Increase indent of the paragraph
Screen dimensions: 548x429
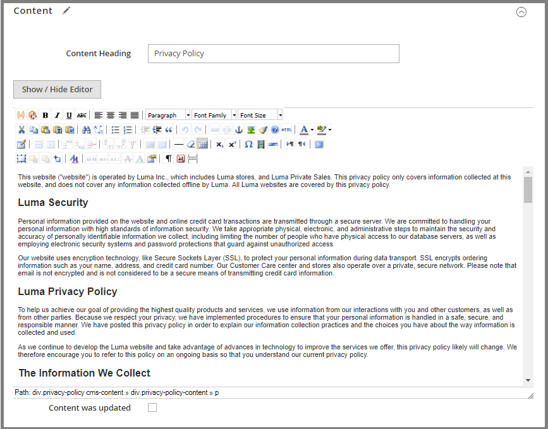(x=157, y=130)
